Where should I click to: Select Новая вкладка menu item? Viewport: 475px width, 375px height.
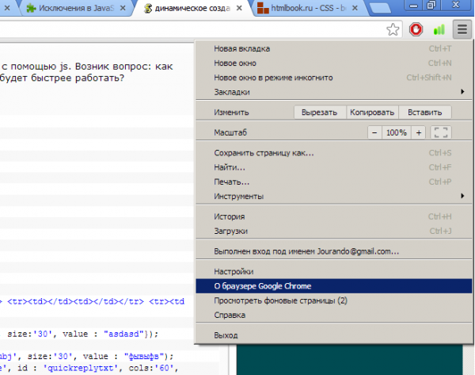pyautogui.click(x=334, y=48)
